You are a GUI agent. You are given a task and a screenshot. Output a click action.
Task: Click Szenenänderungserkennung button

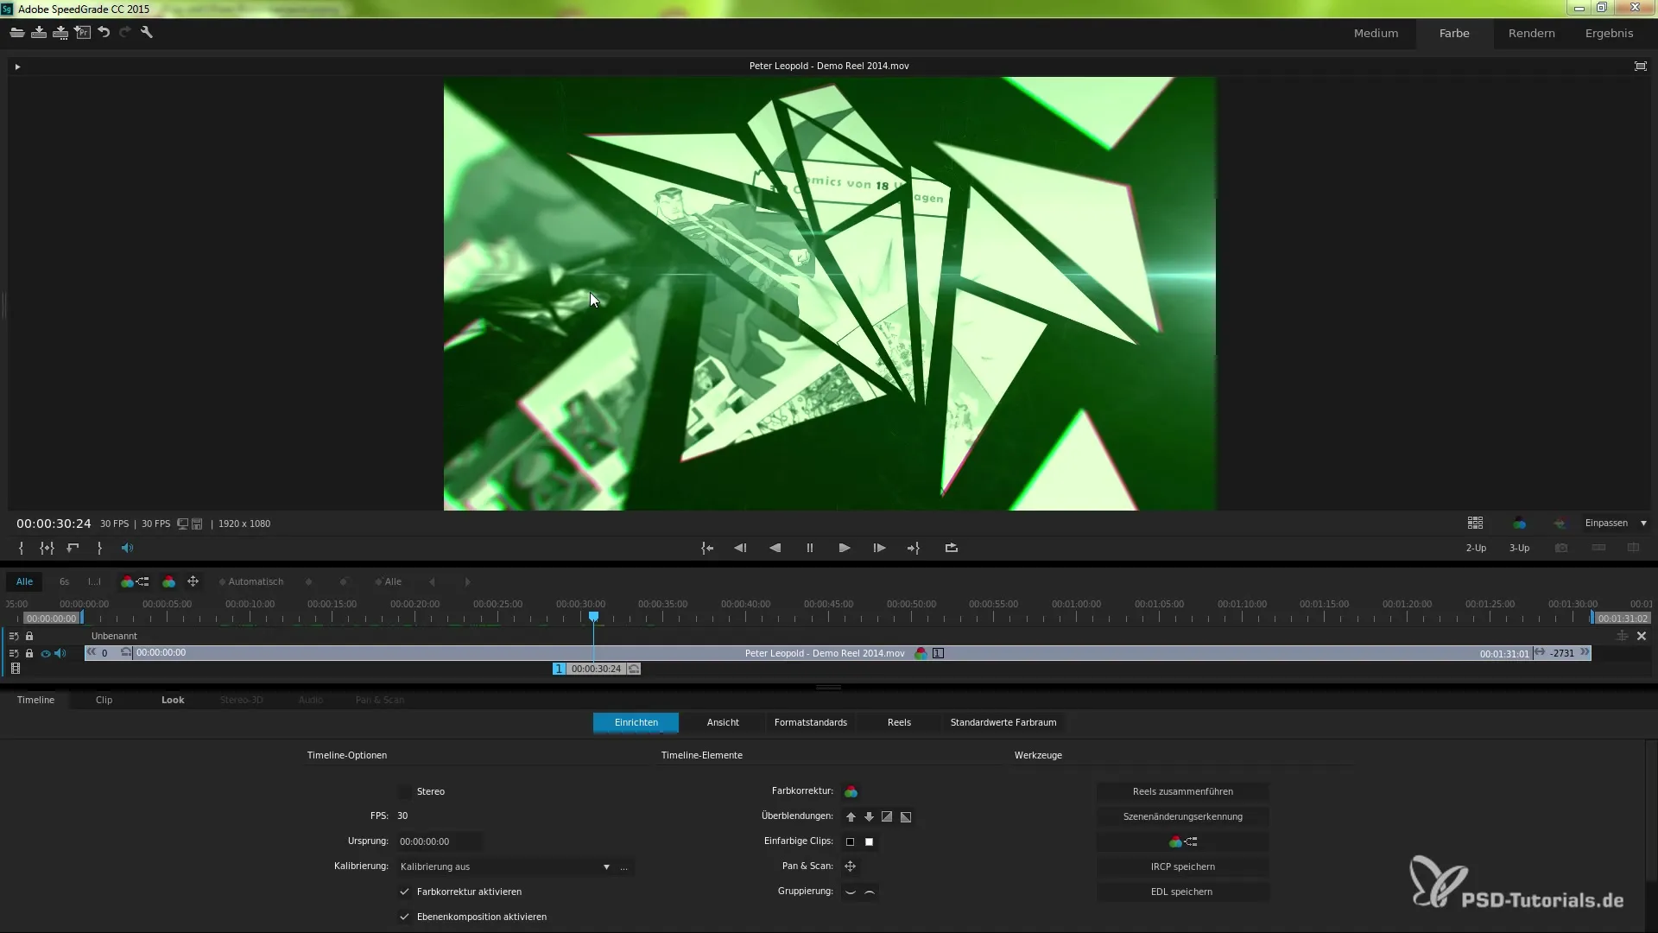click(1182, 816)
